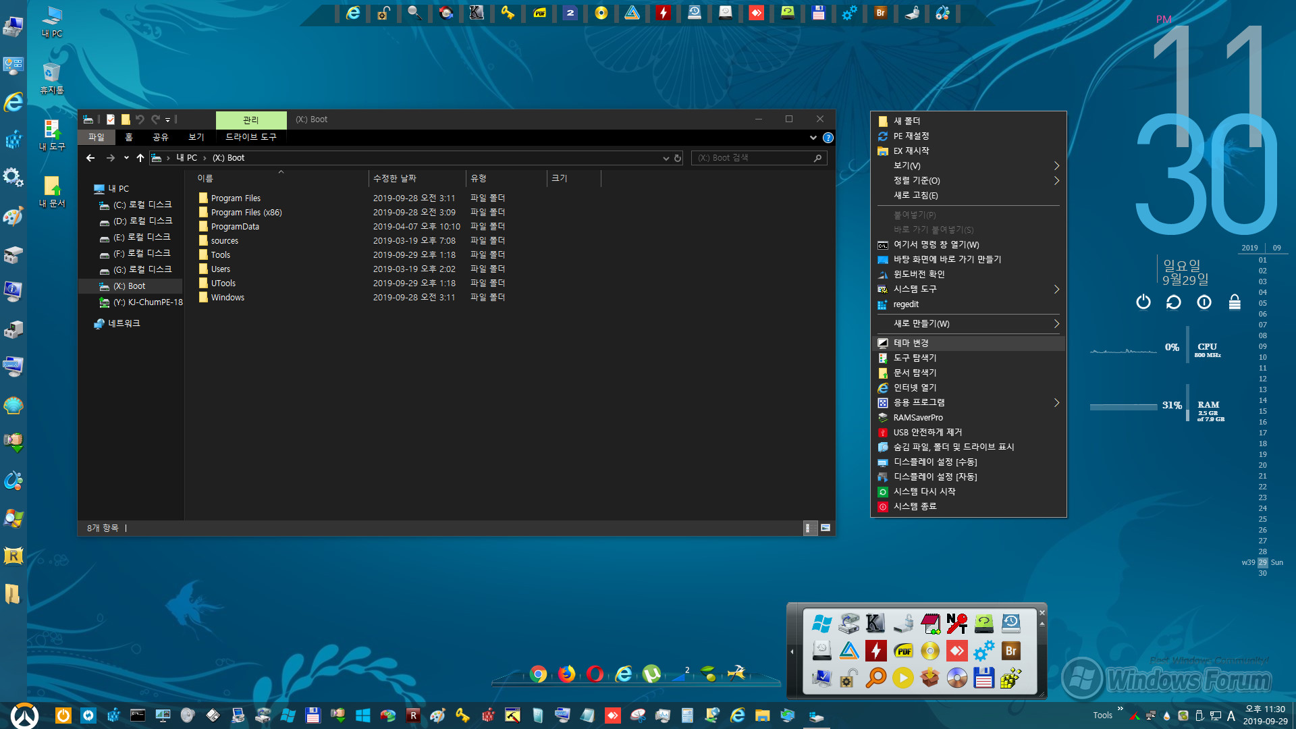The image size is (1296, 729).
Task: Open the 내 도구 desktop icon
Action: pyautogui.click(x=52, y=134)
